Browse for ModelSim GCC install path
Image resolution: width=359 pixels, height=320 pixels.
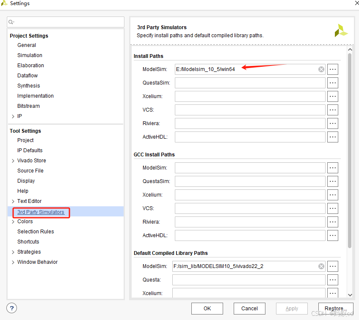pos(332,168)
